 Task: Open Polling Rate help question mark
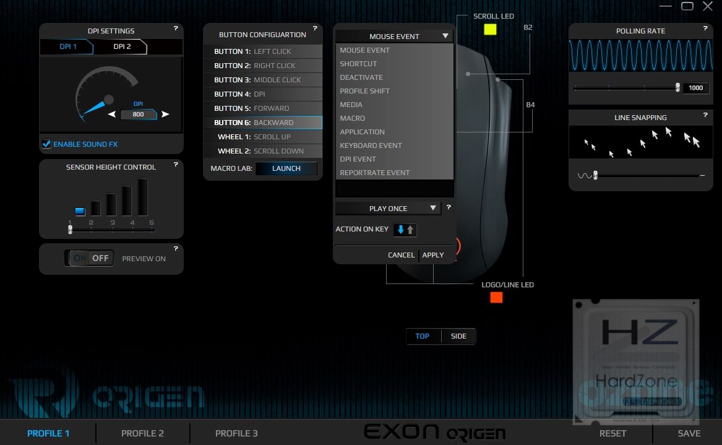pyautogui.click(x=705, y=28)
